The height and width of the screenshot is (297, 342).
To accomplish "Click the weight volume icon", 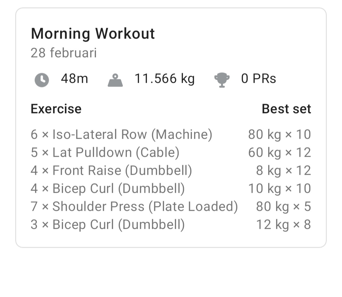I will (x=115, y=80).
